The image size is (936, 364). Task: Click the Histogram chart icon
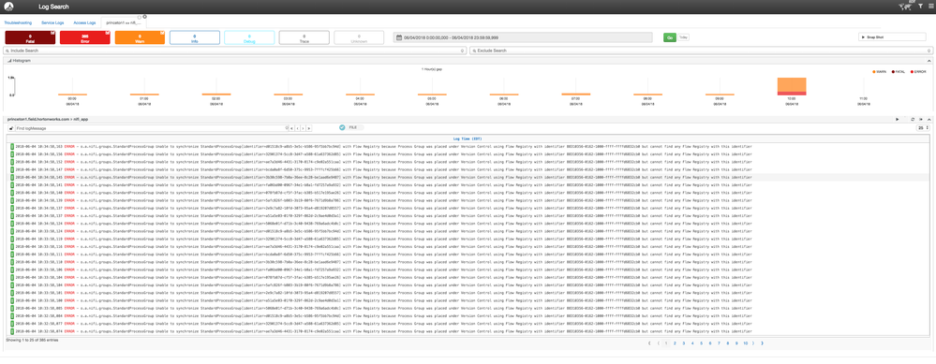9,61
